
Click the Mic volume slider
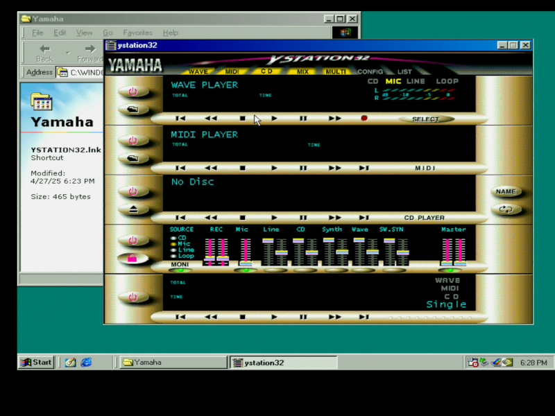246,262
